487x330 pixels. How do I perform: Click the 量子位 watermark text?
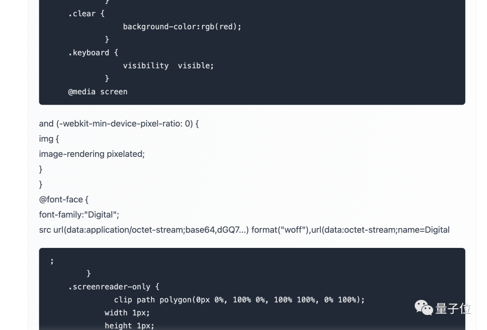coord(453,309)
